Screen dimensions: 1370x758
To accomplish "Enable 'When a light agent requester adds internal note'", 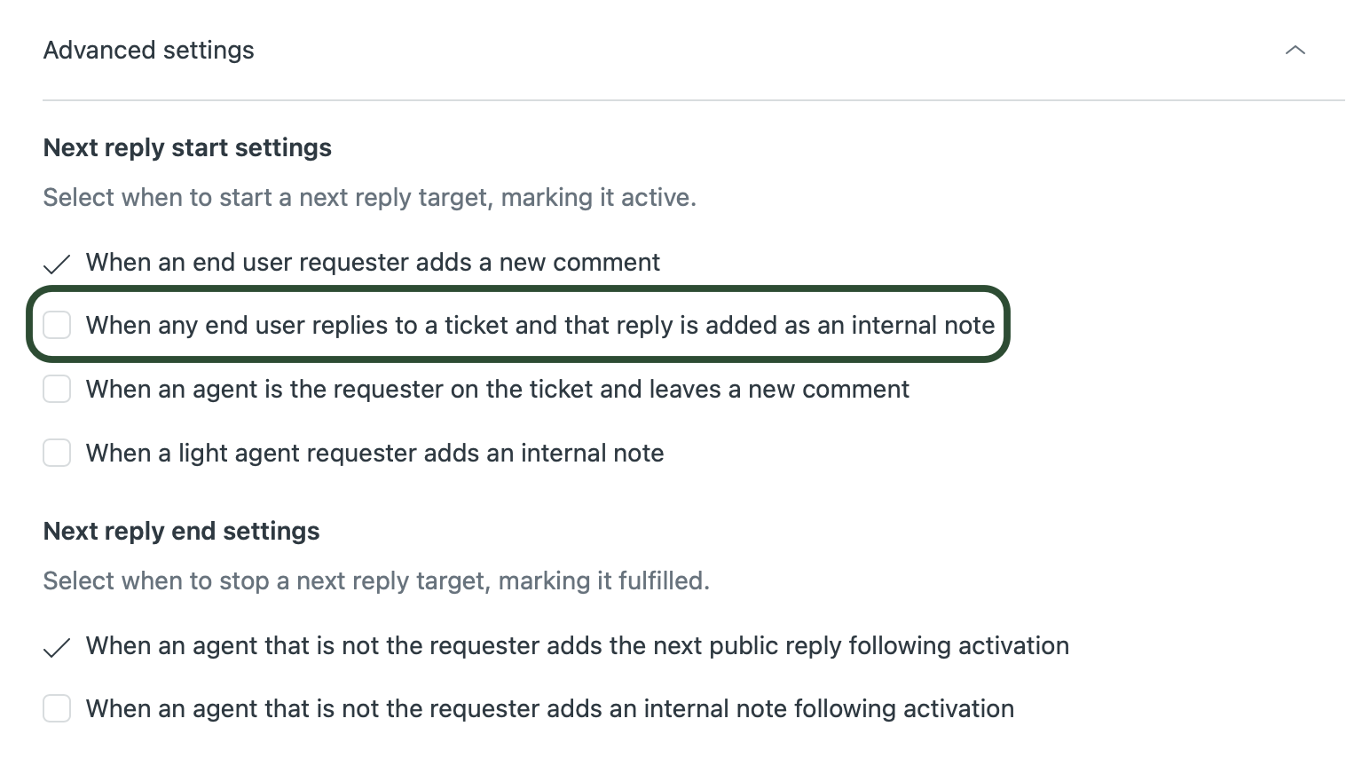I will point(57,453).
